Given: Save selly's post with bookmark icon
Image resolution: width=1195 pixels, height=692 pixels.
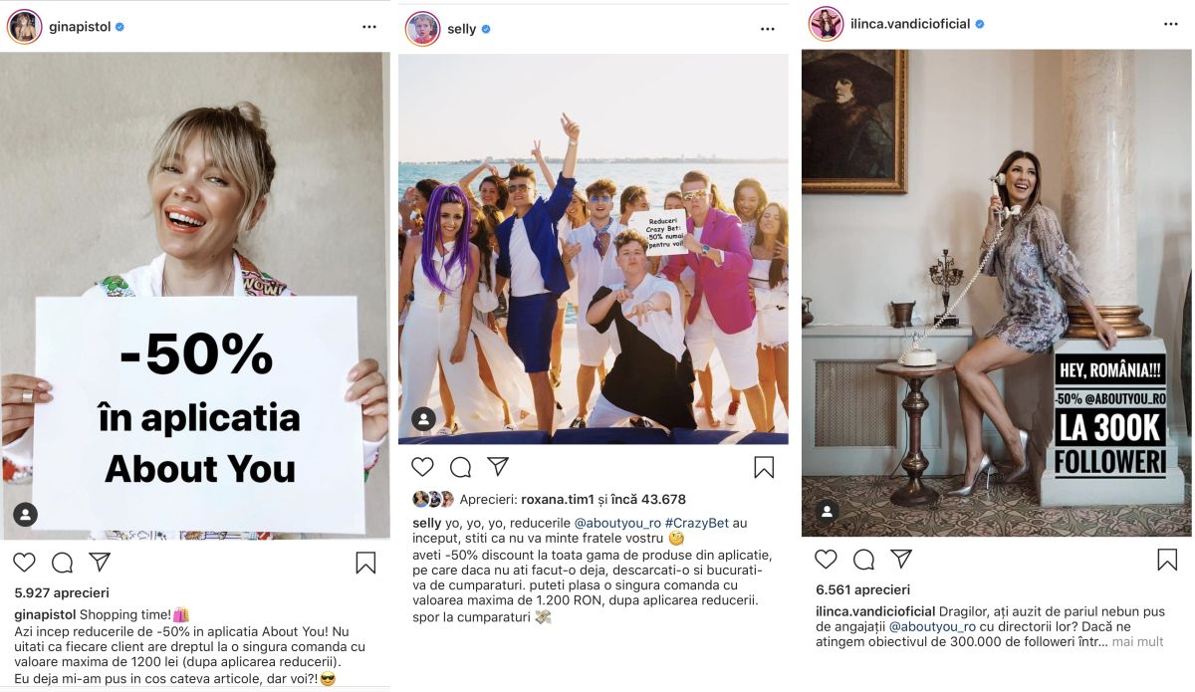Looking at the screenshot, I should tap(764, 467).
